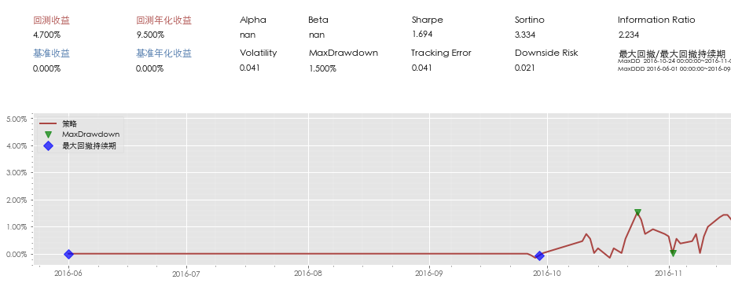Click the green triangle at the drawdown peak
The height and width of the screenshot is (283, 731).
[x=637, y=212]
